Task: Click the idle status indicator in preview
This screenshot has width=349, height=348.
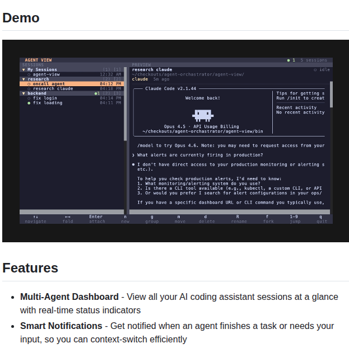Action: tap(322, 70)
